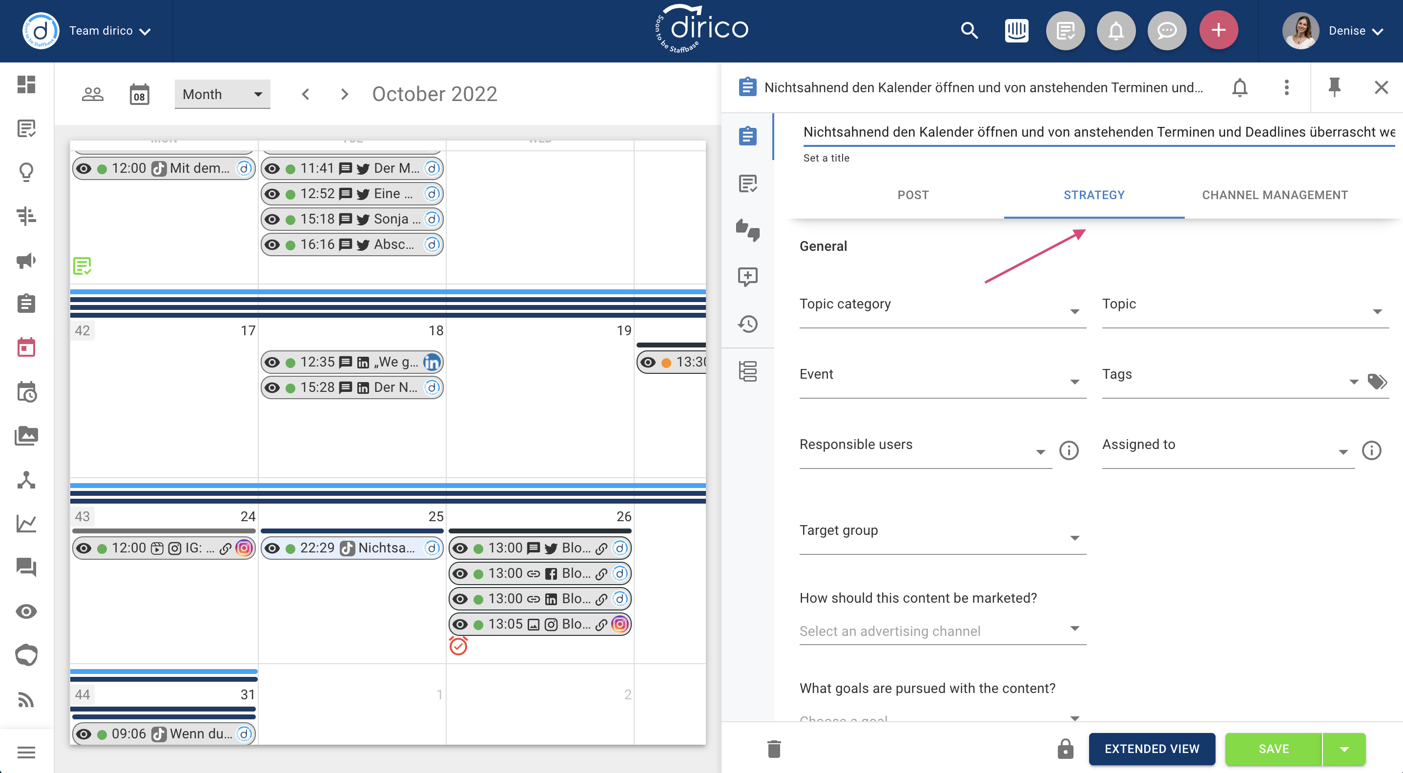Jump to today with calendar 08 icon
This screenshot has height=773, width=1403.
coord(140,94)
